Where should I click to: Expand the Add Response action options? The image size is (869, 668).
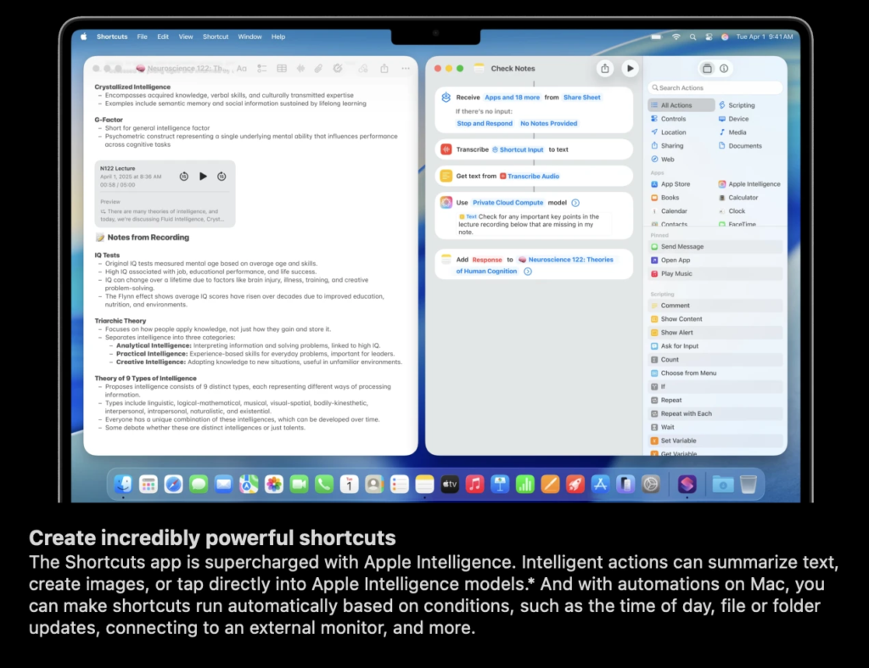527,272
